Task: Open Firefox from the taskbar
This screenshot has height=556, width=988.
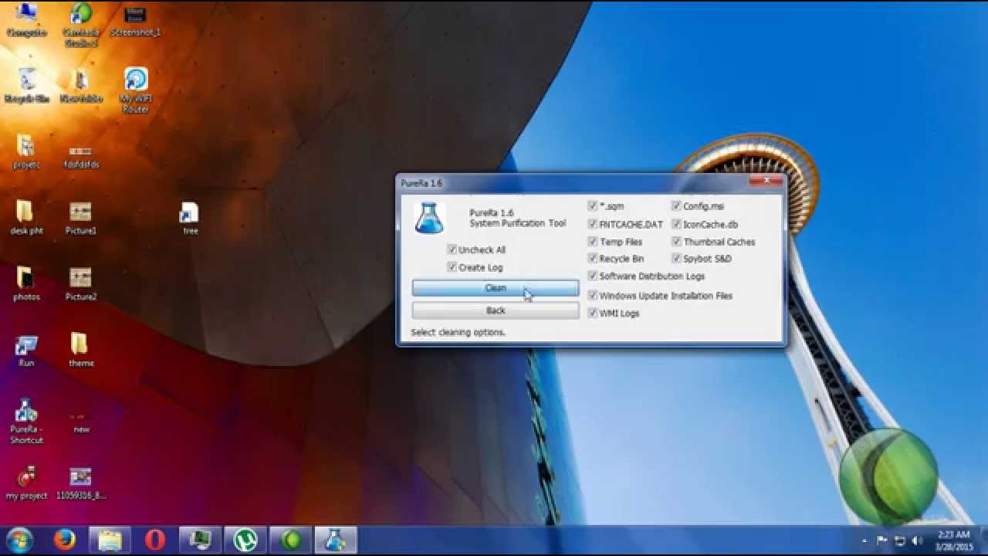Action: coord(65,540)
